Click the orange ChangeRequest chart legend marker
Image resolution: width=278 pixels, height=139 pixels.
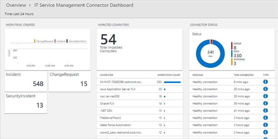(x=35, y=41)
